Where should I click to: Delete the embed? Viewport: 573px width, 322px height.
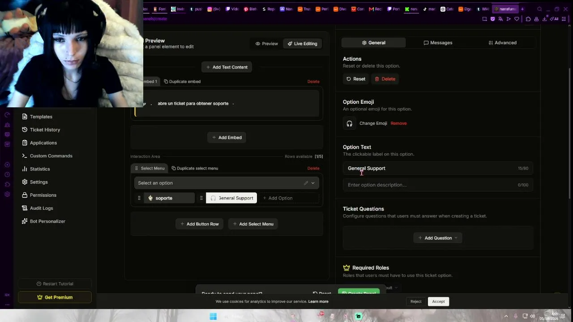point(313,81)
